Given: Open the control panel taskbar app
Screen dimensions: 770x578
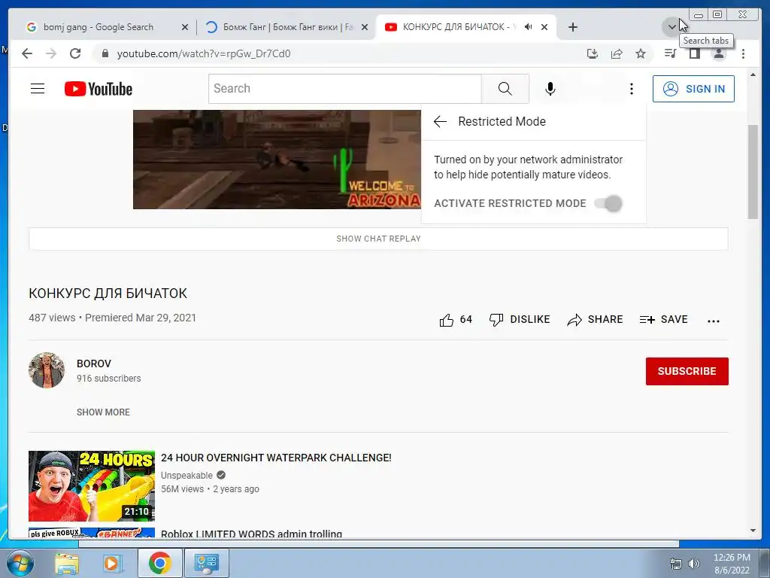Looking at the screenshot, I should point(206,563).
